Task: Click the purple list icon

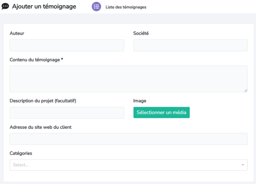Action: [x=96, y=7]
